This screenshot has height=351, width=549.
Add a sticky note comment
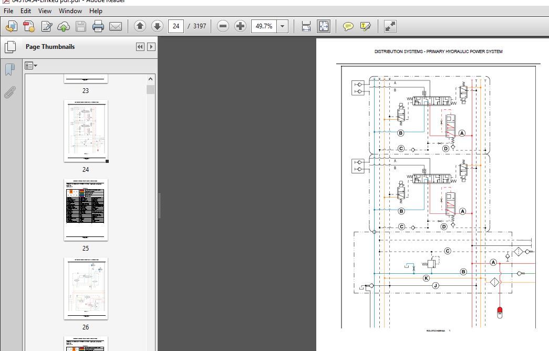[348, 26]
